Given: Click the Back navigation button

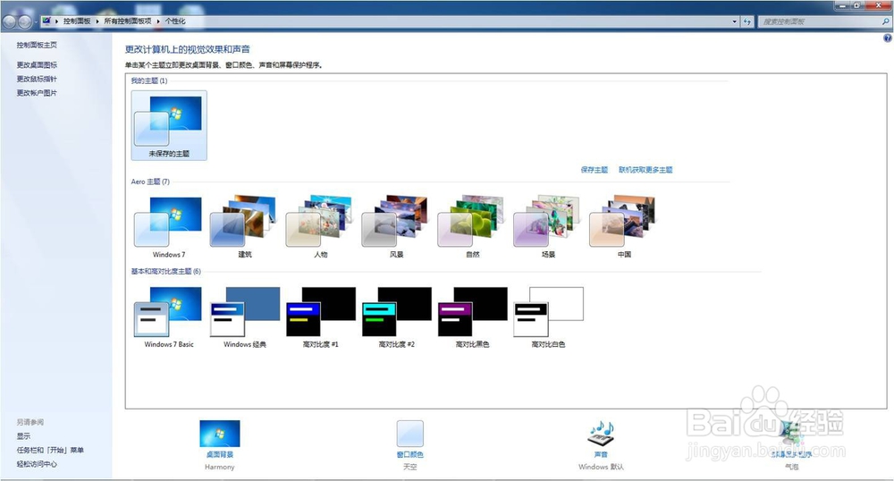Looking at the screenshot, I should (9, 21).
